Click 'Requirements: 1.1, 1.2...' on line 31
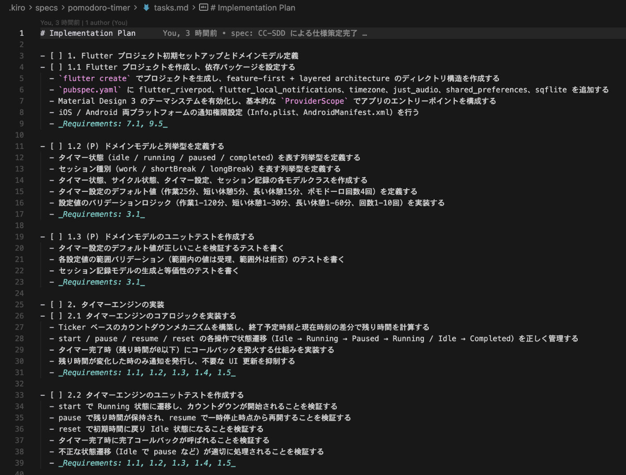Screen dimensions: 626x475 (147, 373)
